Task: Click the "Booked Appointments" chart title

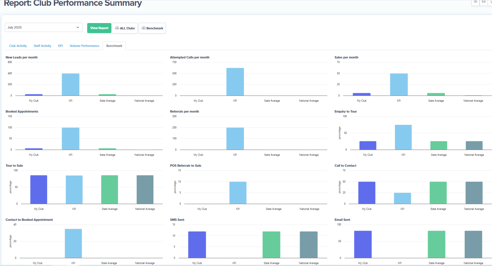Action: coord(22,111)
